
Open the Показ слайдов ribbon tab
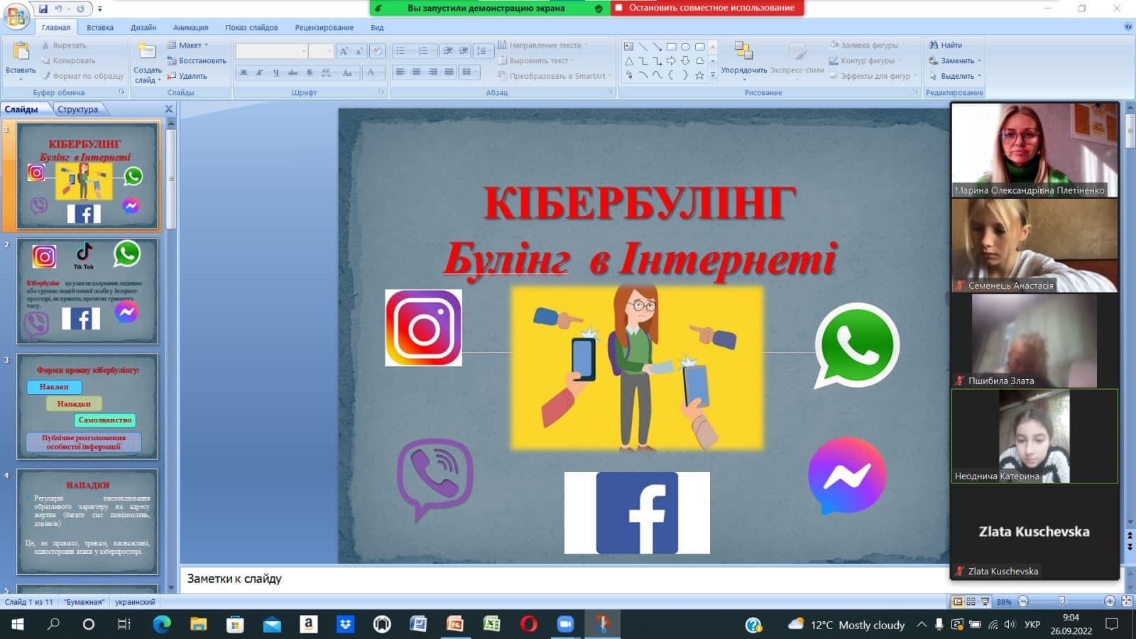(x=251, y=28)
